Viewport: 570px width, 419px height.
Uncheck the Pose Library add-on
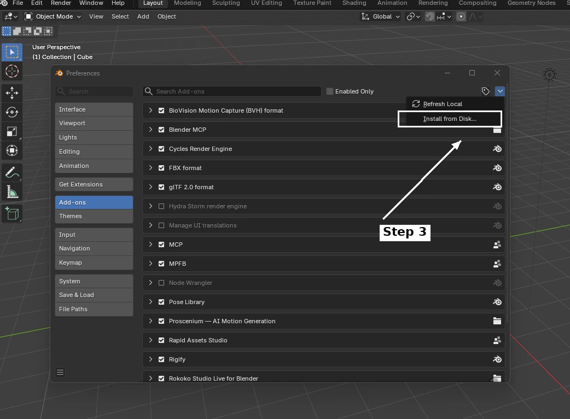(x=161, y=302)
